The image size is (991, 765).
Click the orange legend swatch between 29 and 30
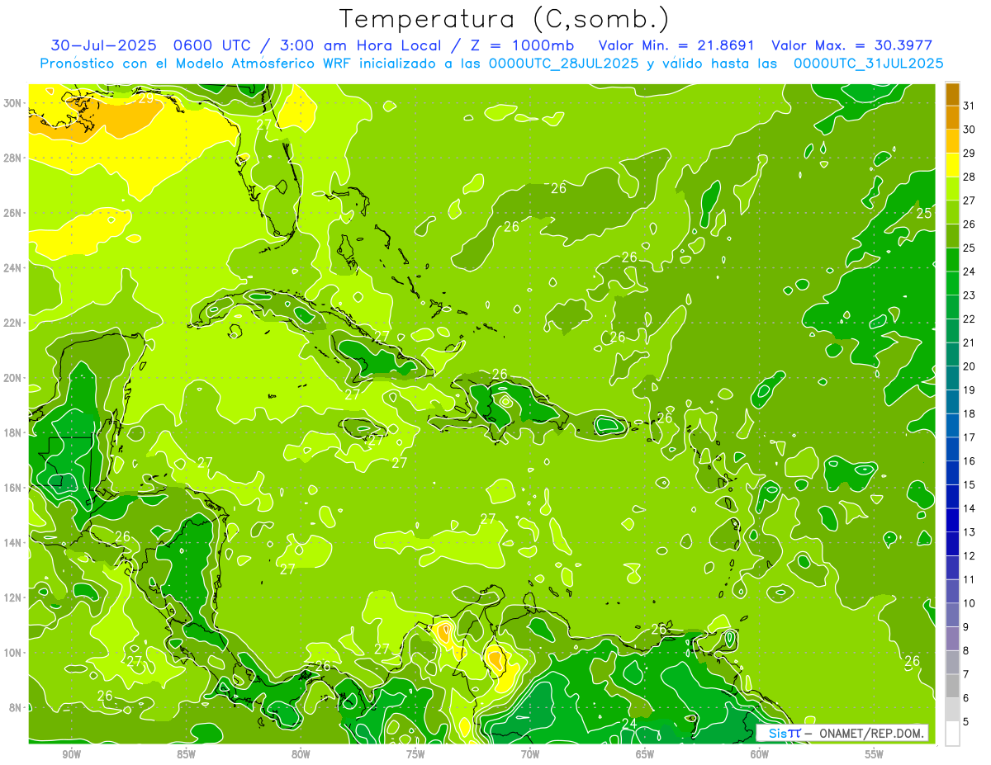952,141
